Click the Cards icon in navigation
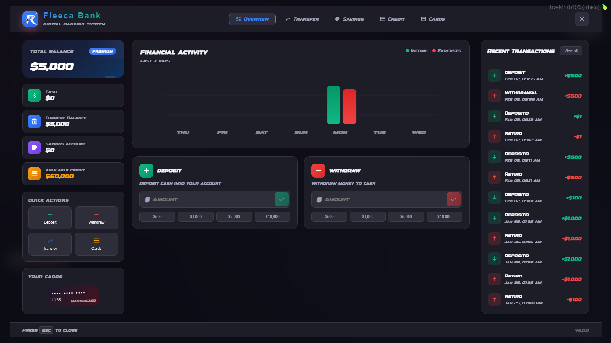611x343 pixels. point(423,19)
